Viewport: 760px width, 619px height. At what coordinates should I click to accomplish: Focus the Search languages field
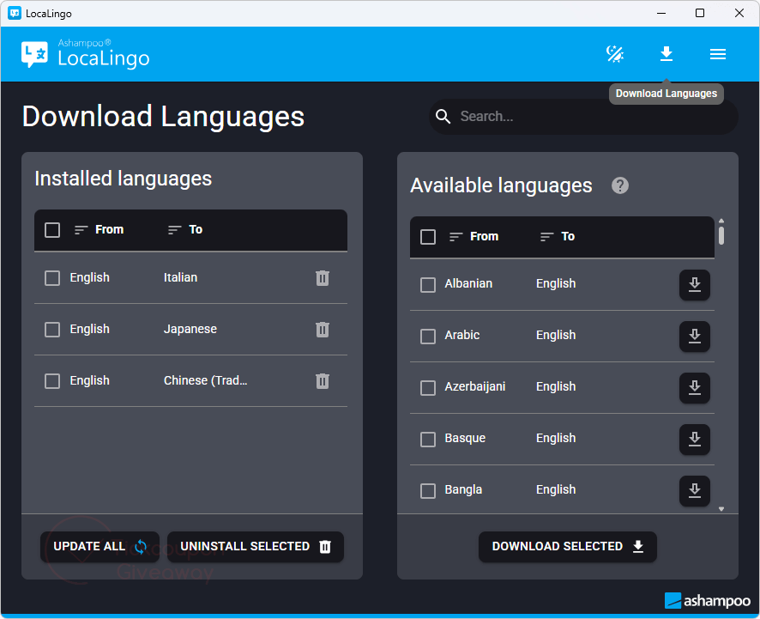coord(583,117)
